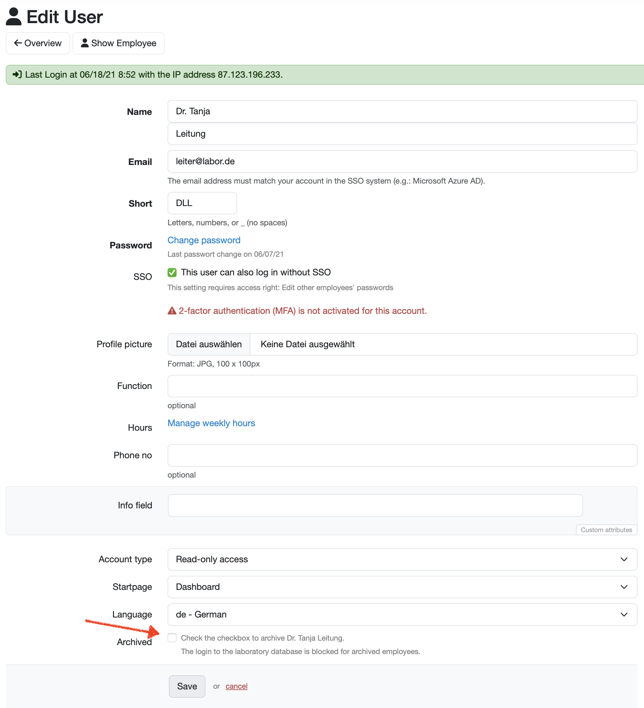The width and height of the screenshot is (644, 708).
Task: Go back to Overview
Action: pyautogui.click(x=38, y=43)
